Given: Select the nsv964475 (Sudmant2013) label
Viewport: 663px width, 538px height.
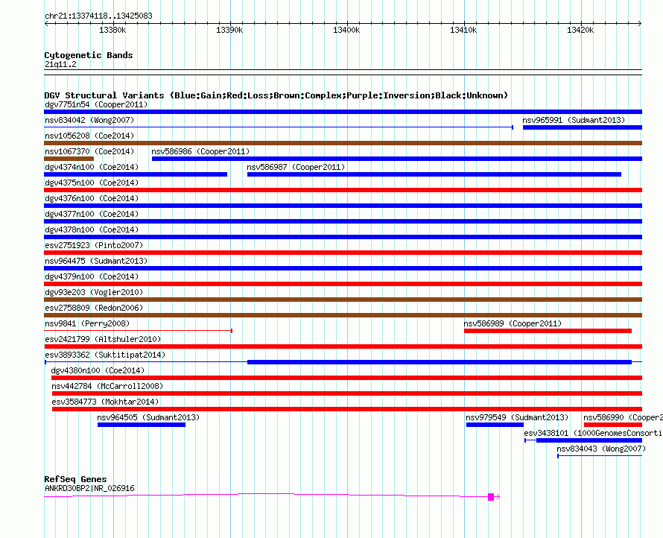Looking at the screenshot, I should (x=96, y=261).
